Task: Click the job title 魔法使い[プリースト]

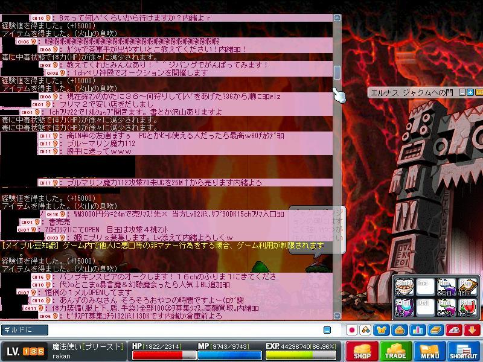Action: 88,346
